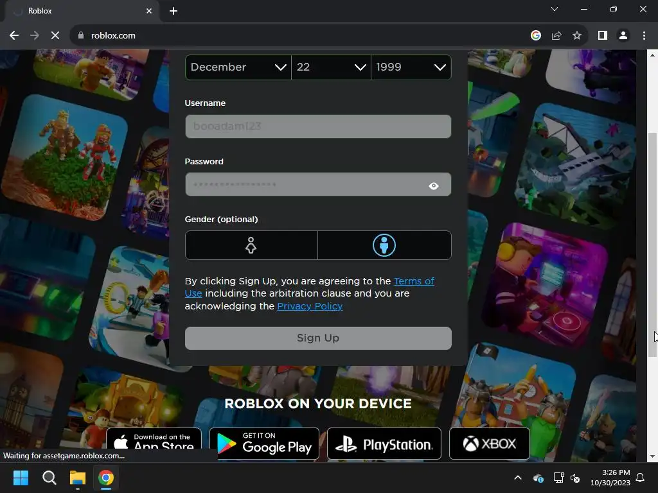Go back to the previous page
Screen dimensions: 658x493
point(14,36)
